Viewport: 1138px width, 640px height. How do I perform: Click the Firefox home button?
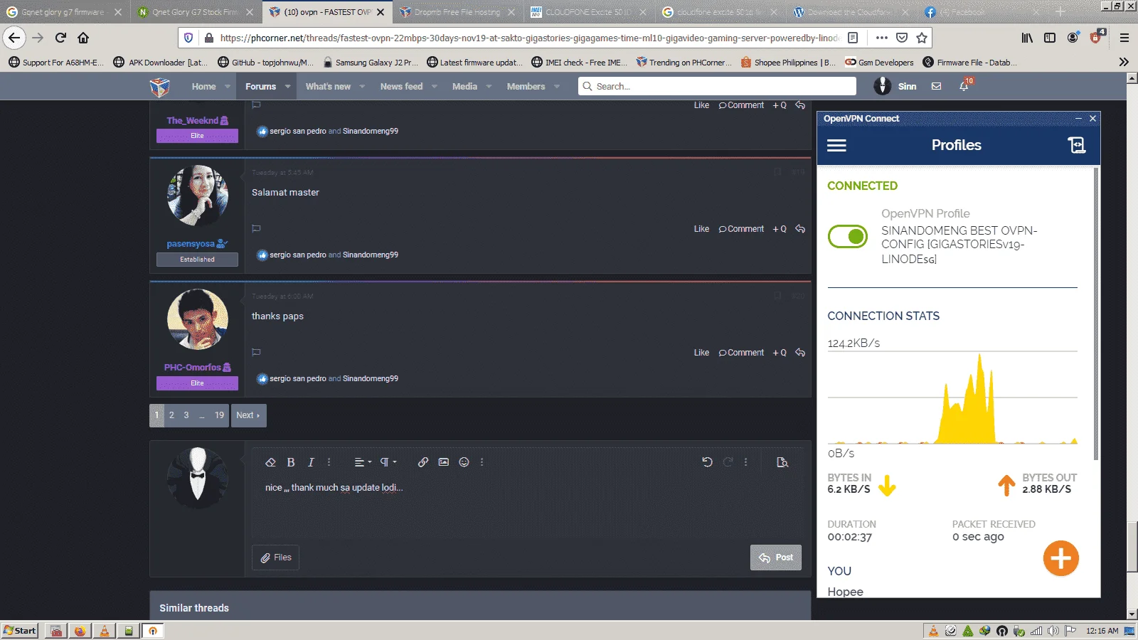[83, 38]
